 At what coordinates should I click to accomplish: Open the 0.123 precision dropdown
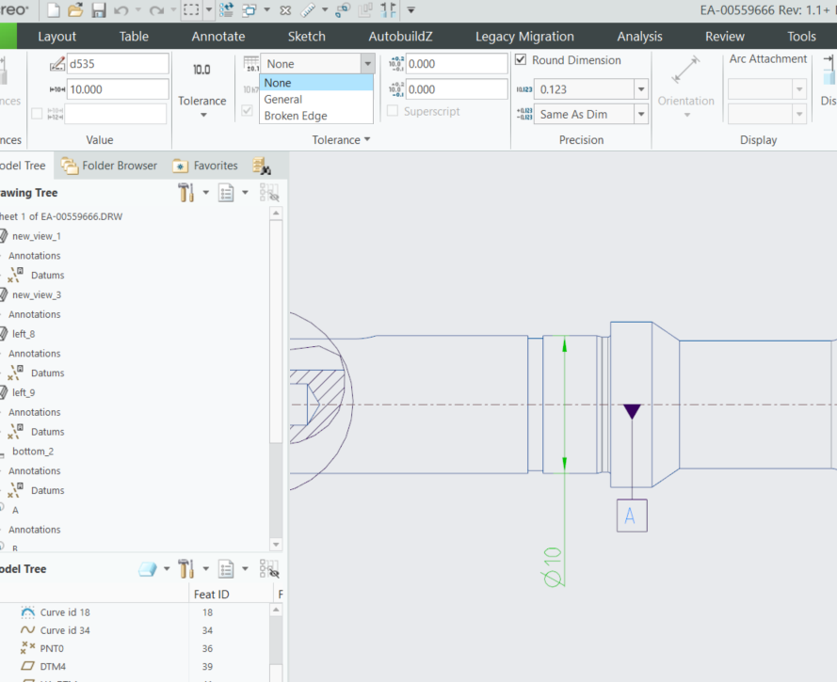(641, 89)
